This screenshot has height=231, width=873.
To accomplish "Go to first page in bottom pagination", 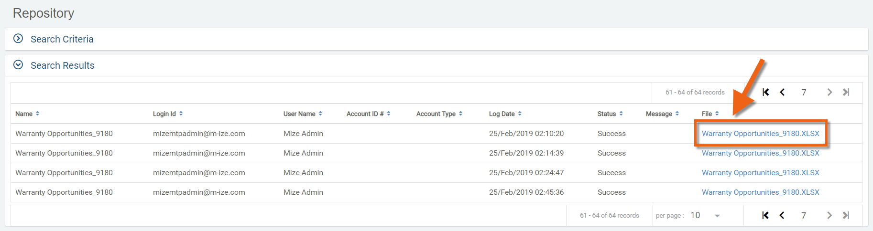I will pyautogui.click(x=765, y=215).
